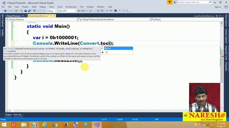Viewport: 229px width, 128px height.
Task: Open the Solution Explorer side tab
Action: click(226, 36)
